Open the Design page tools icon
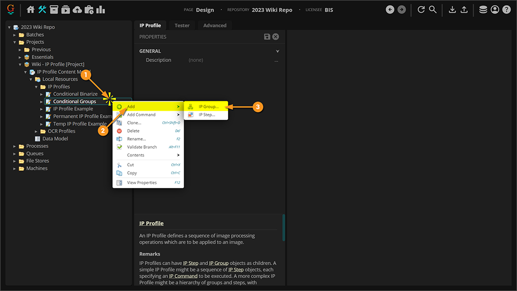Screen dimensions: 517x291 [x=42, y=9]
